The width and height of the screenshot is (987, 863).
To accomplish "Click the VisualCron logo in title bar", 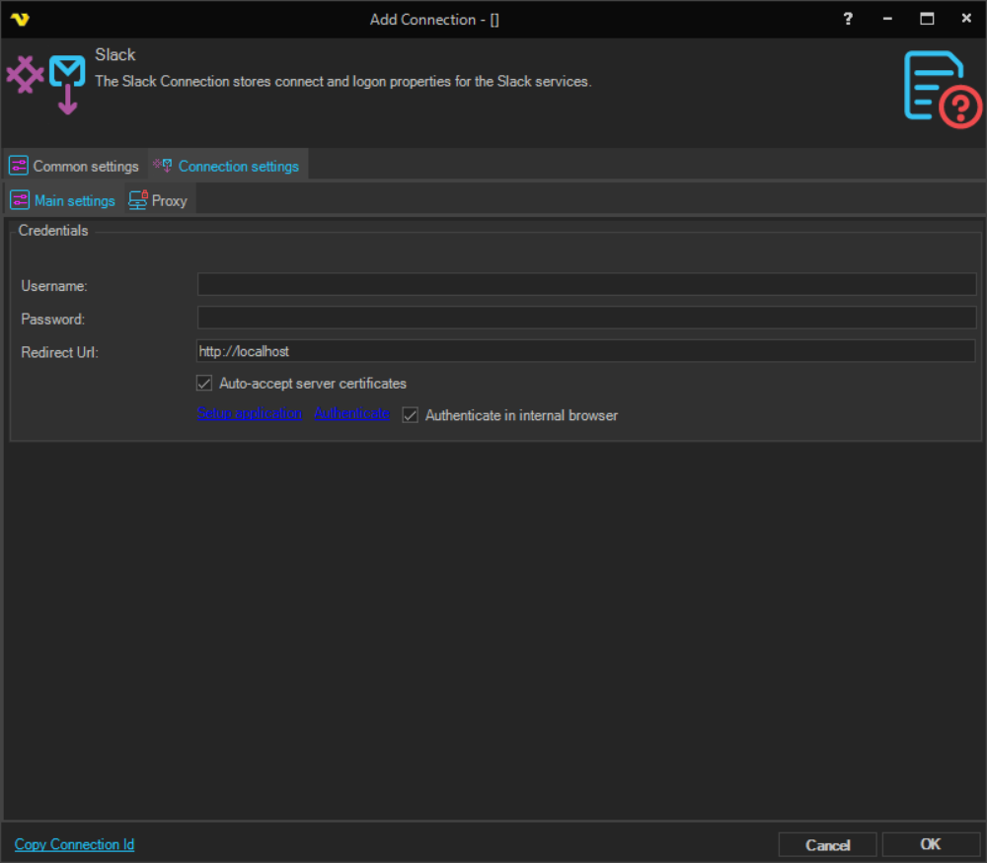I will pyautogui.click(x=20, y=19).
